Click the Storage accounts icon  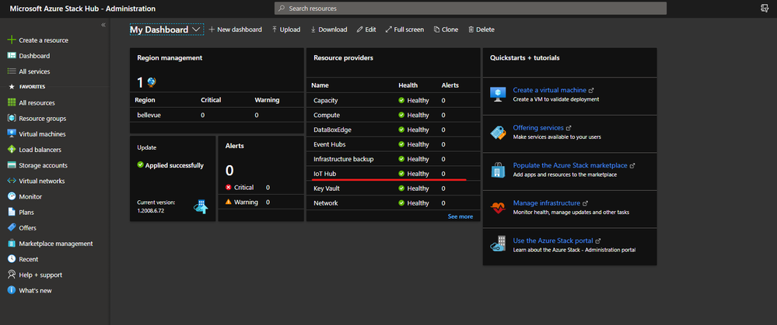[12, 165]
